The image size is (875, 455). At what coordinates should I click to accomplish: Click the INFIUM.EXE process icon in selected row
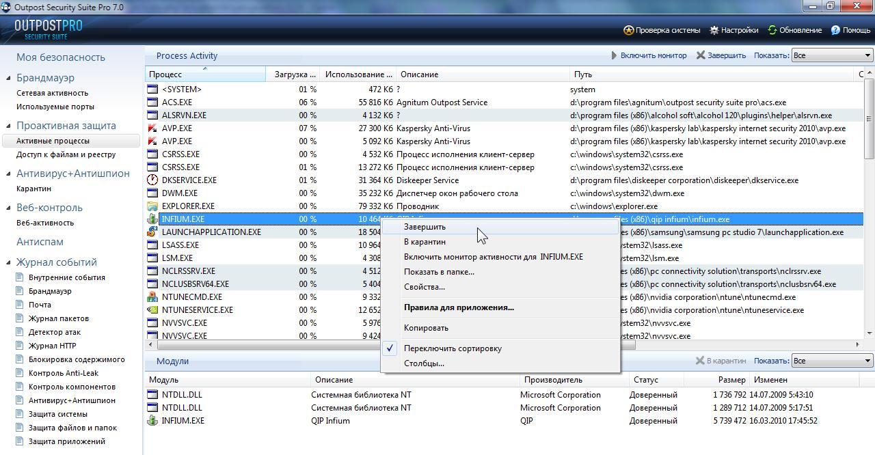click(x=152, y=219)
